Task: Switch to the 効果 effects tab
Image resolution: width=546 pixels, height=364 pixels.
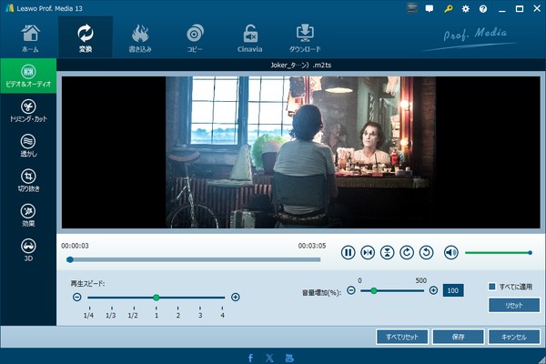Action: pyautogui.click(x=28, y=216)
